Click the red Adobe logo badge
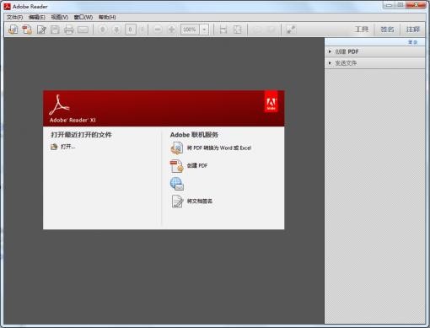The width and height of the screenshot is (430, 328). coord(271,101)
